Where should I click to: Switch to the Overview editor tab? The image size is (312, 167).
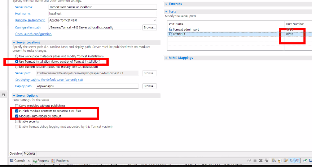click(16, 153)
